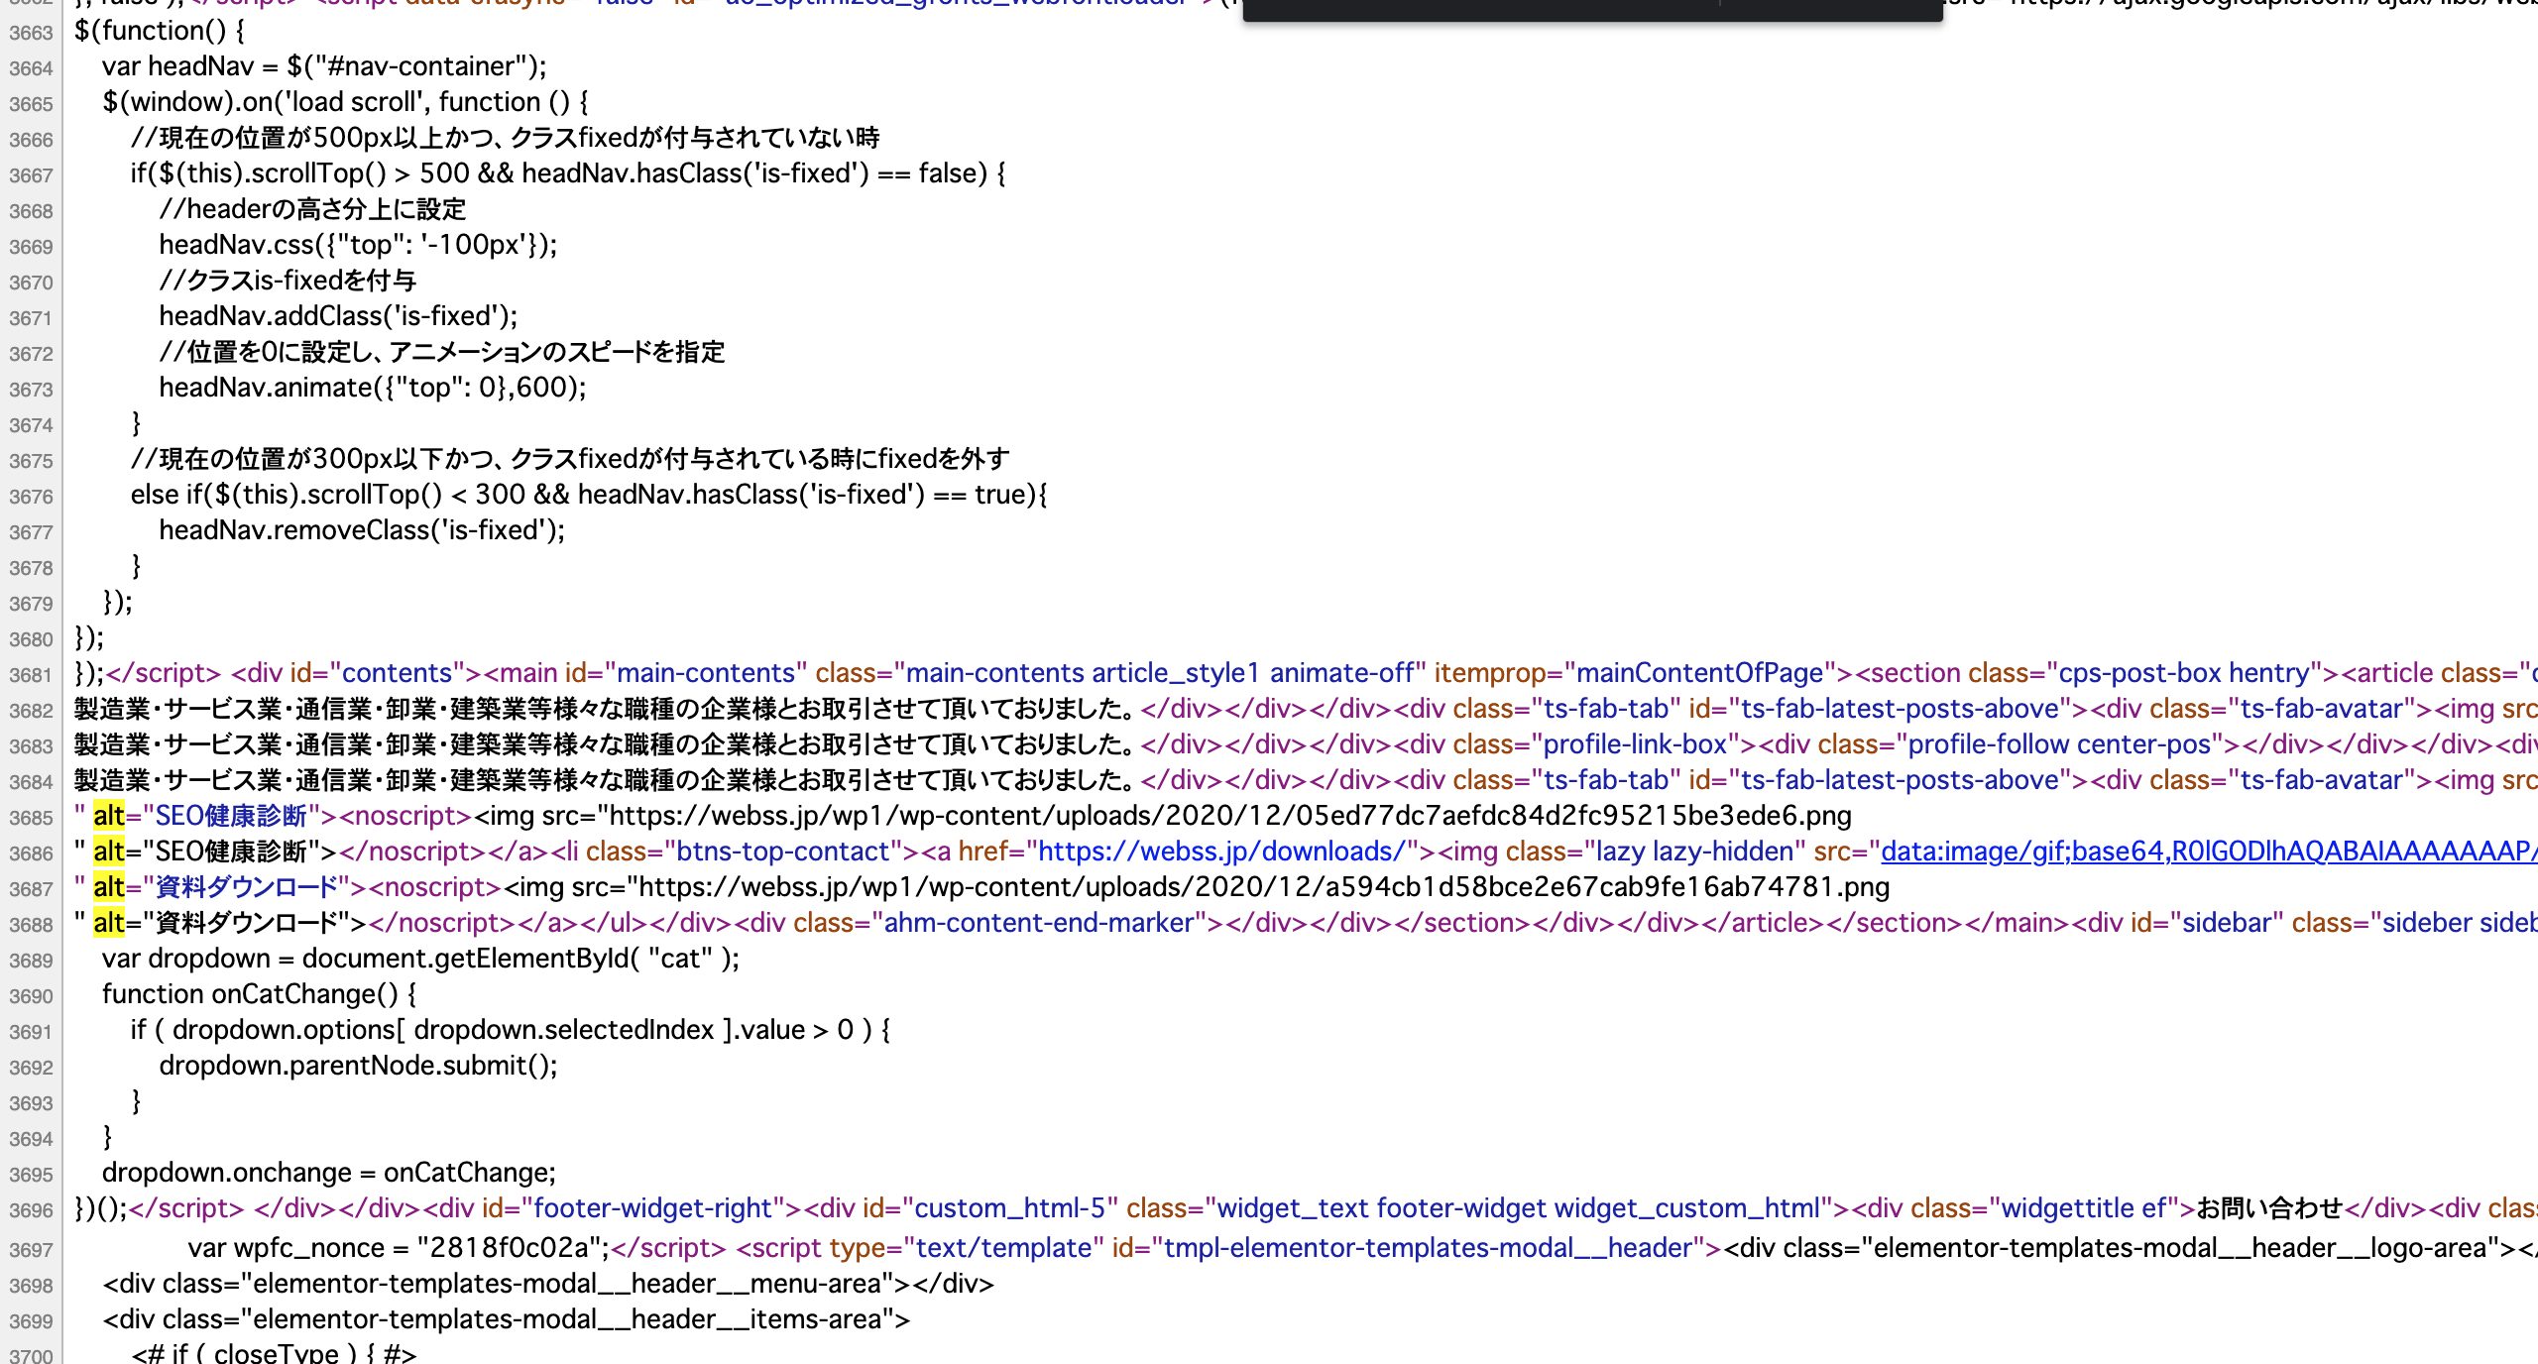Click 'var wpfc_nonce = "2818f0c02a"' text
This screenshot has width=2538, height=1364.
(397, 1248)
